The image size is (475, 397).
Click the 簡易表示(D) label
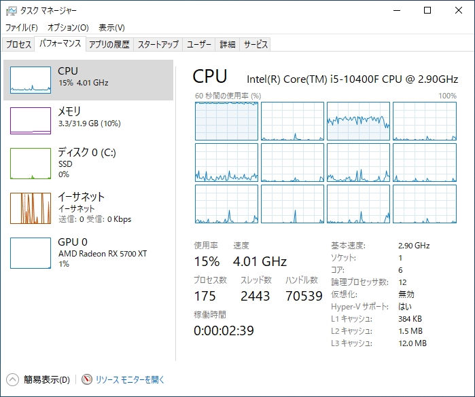pos(47,380)
